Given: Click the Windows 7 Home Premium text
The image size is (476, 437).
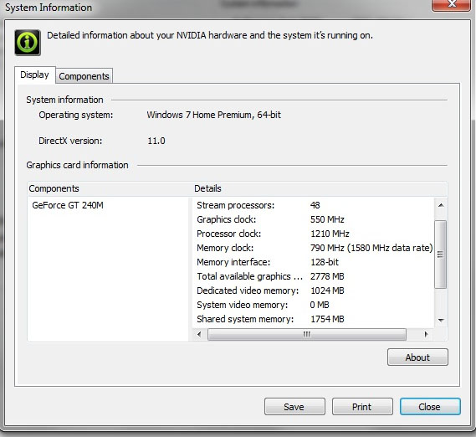Looking at the screenshot, I should [213, 115].
